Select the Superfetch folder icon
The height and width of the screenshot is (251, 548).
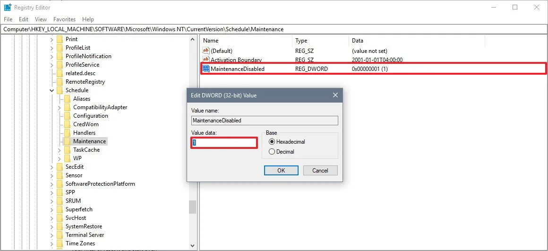[x=60, y=209]
